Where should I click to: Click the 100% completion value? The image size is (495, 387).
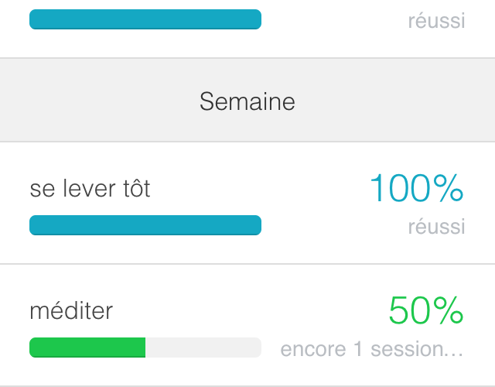416,188
